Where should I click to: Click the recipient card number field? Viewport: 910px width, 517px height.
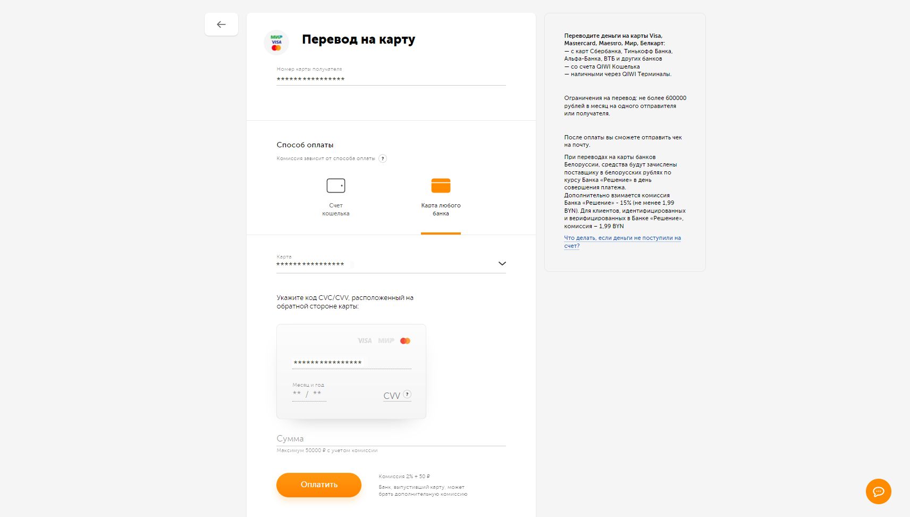391,79
